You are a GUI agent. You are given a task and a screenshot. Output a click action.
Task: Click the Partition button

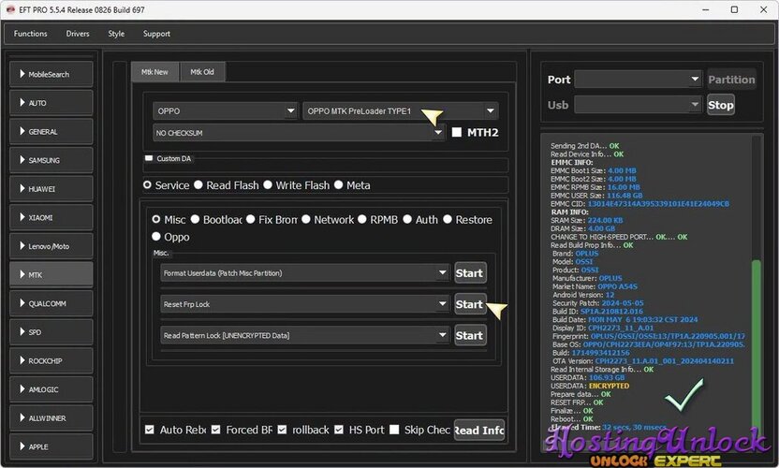point(731,80)
